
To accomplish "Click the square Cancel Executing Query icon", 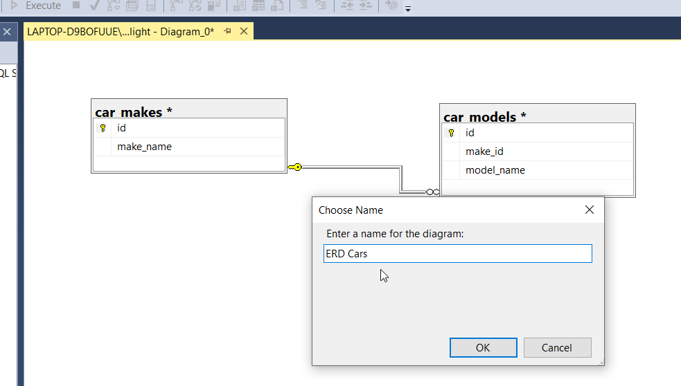I will click(x=76, y=6).
